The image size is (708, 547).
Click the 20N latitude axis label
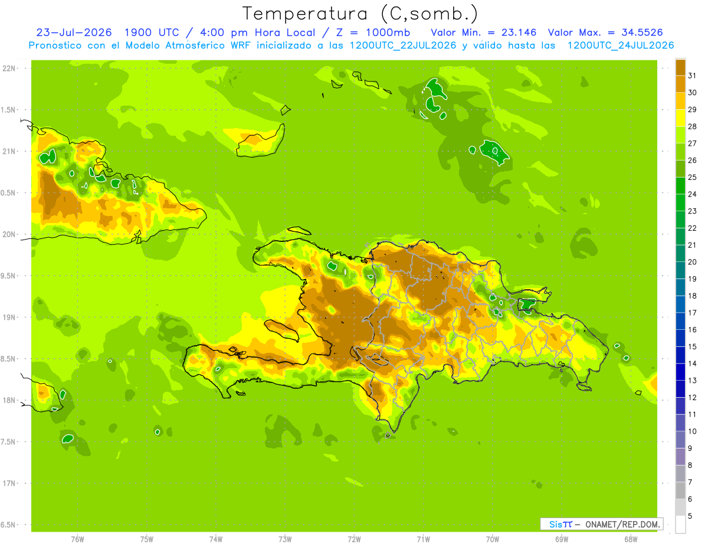(9, 234)
